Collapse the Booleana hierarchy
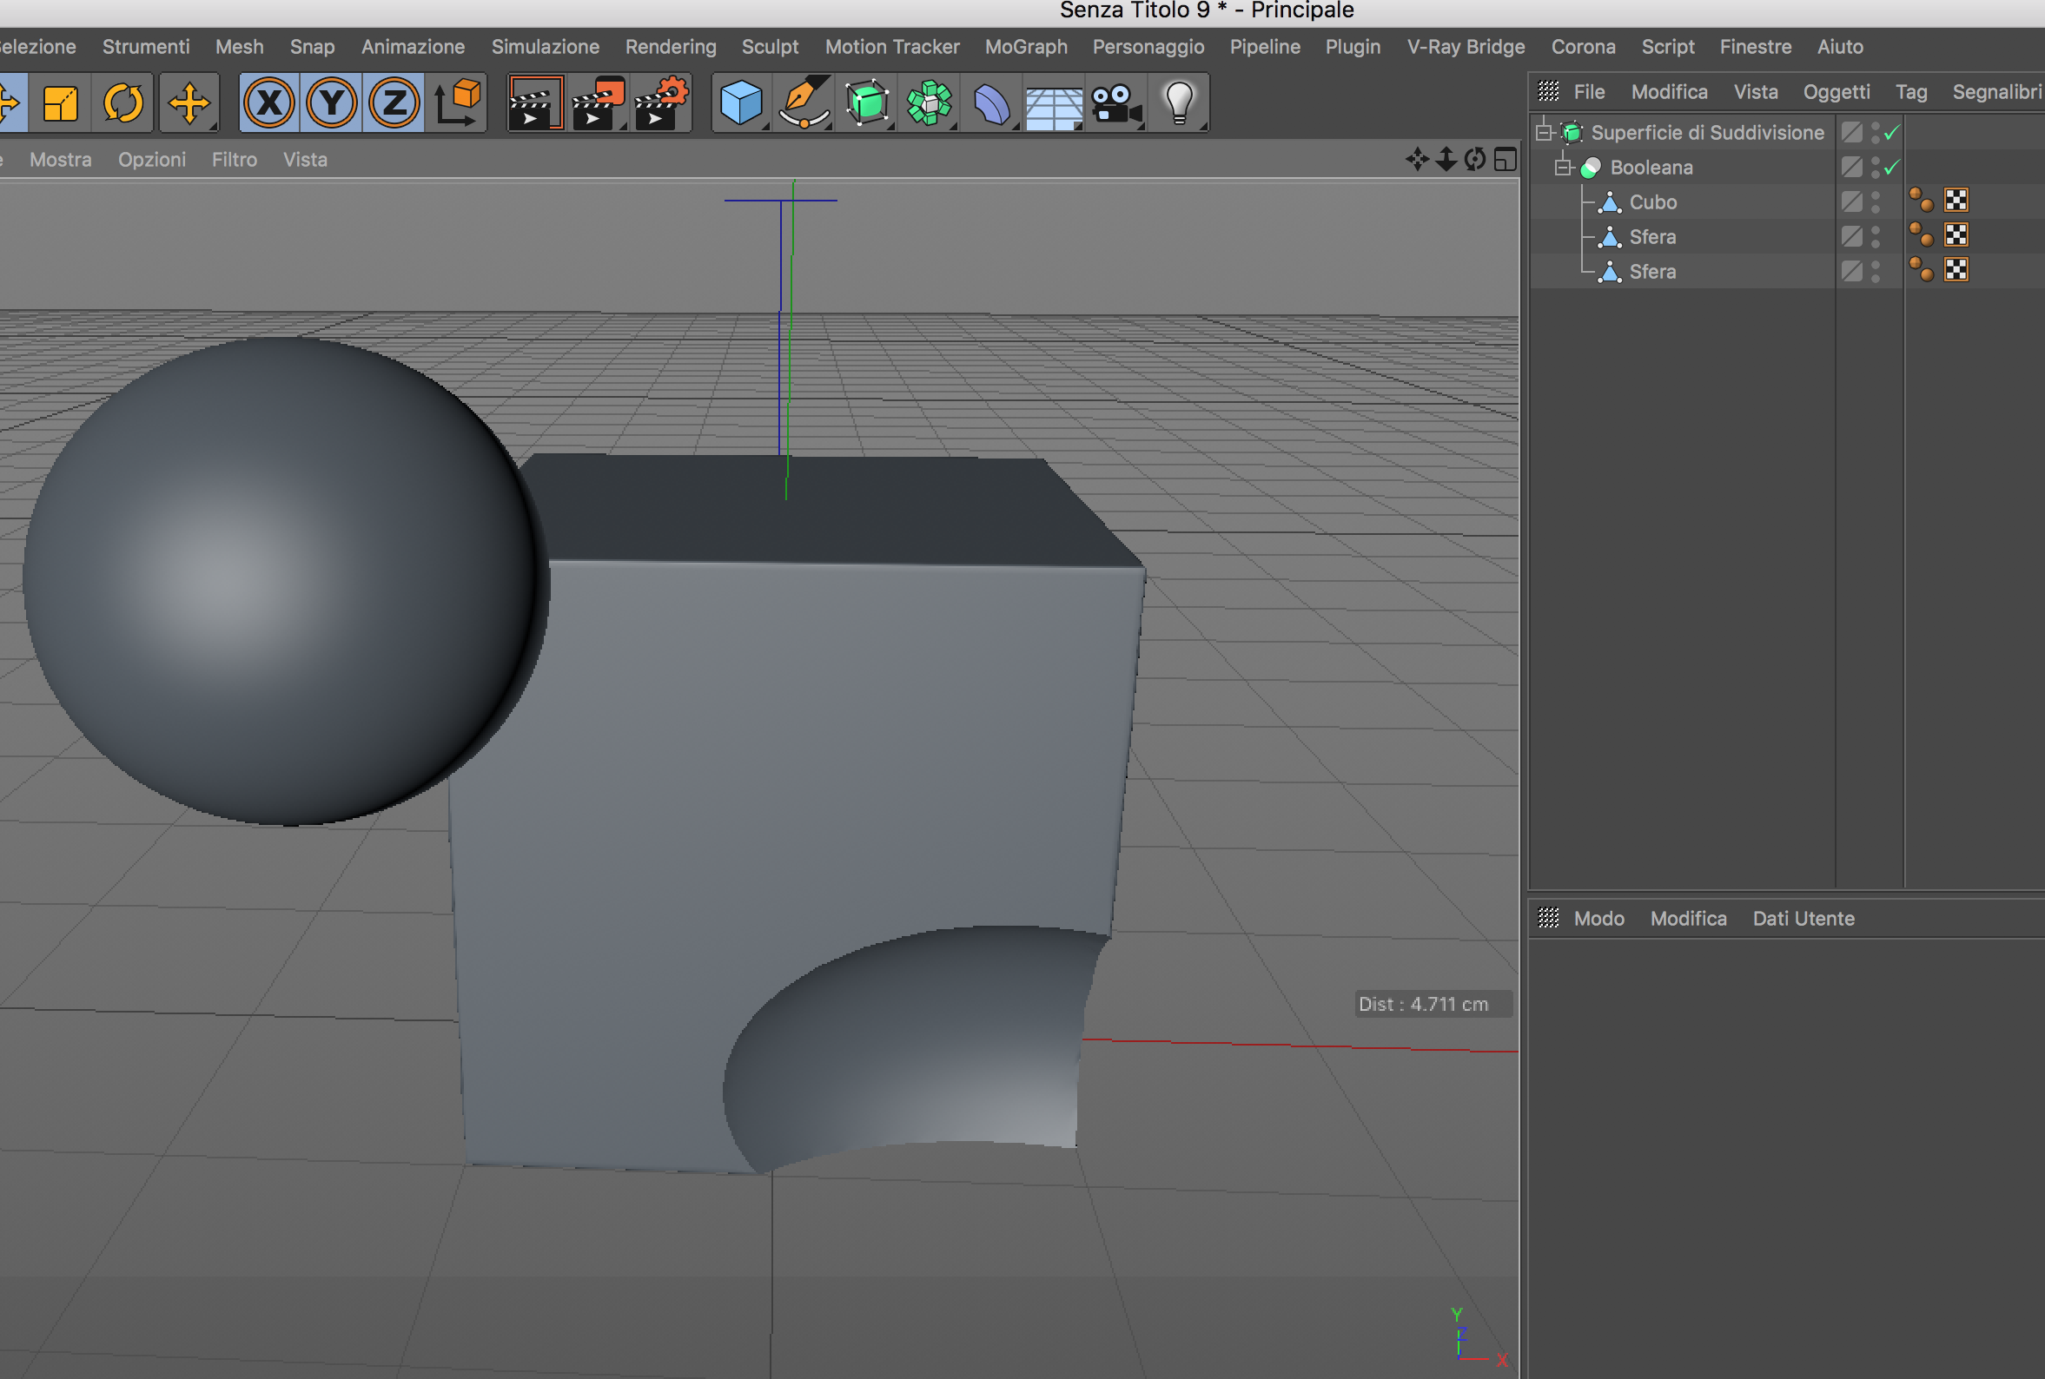2045x1379 pixels. [1563, 167]
